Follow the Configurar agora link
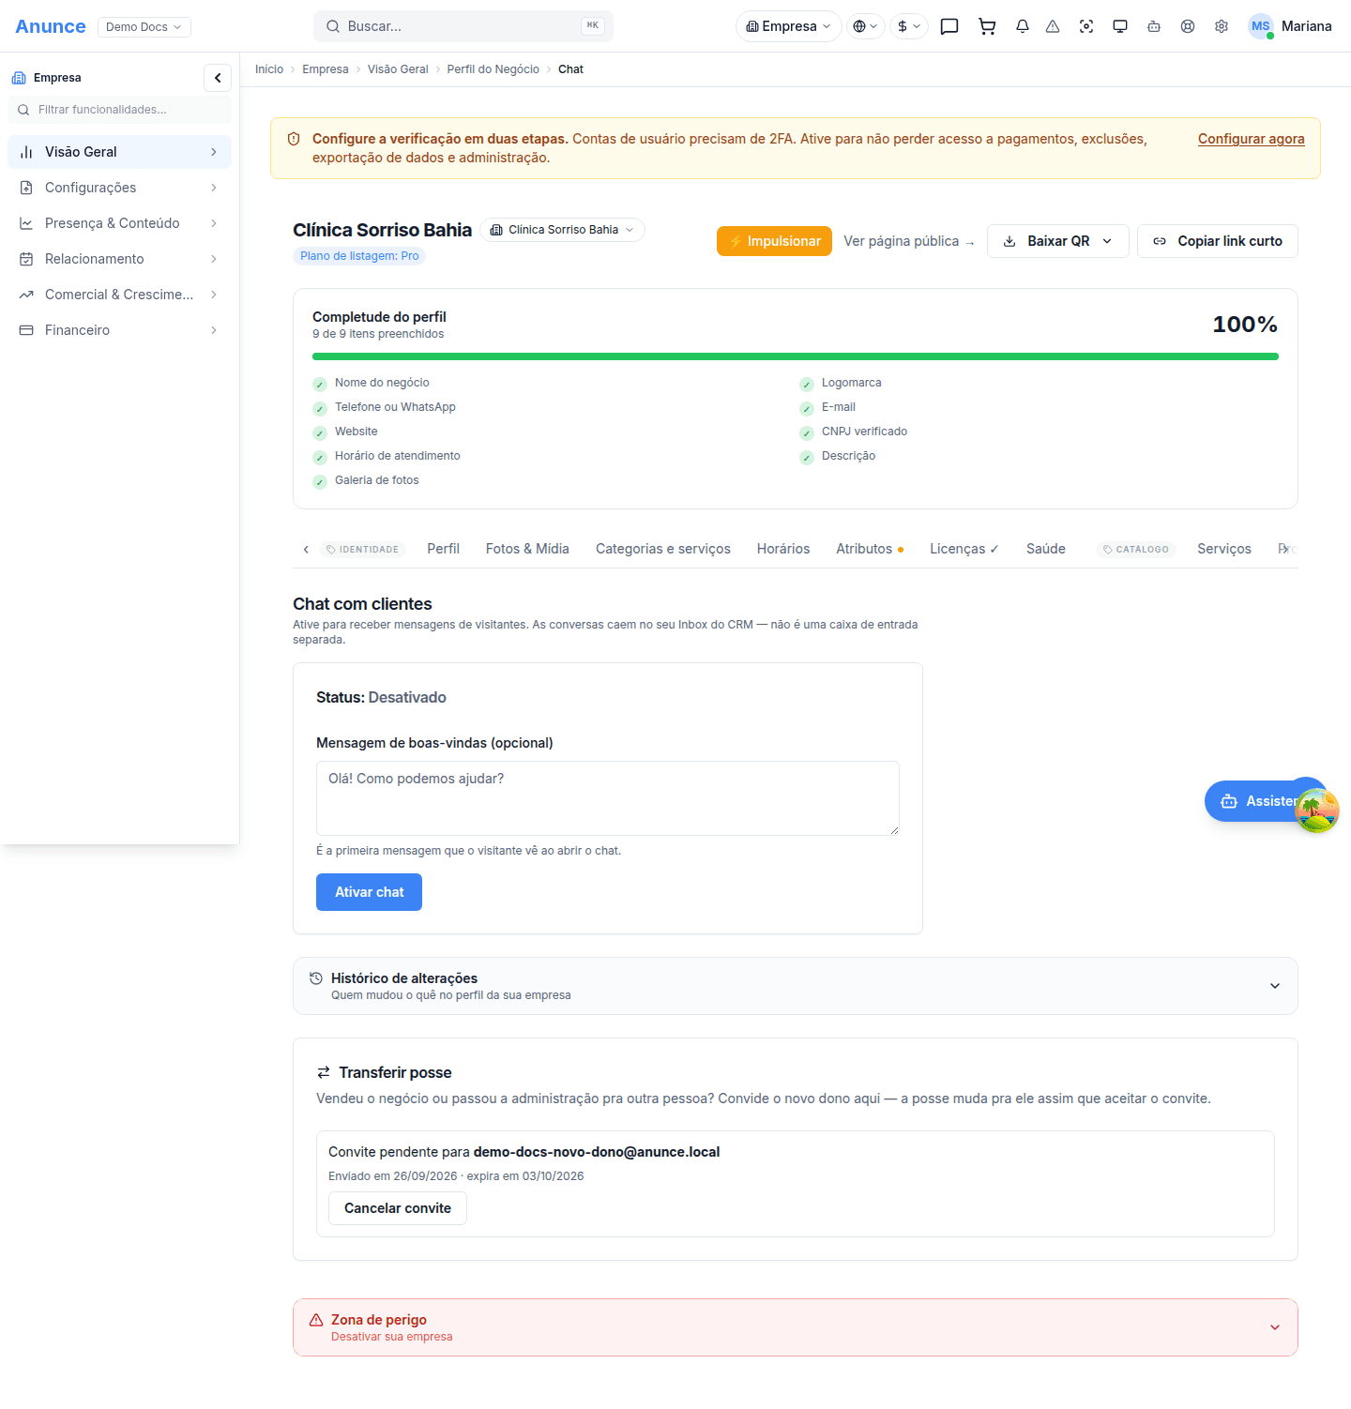Screen dimensions: 1351x1409 (1251, 139)
